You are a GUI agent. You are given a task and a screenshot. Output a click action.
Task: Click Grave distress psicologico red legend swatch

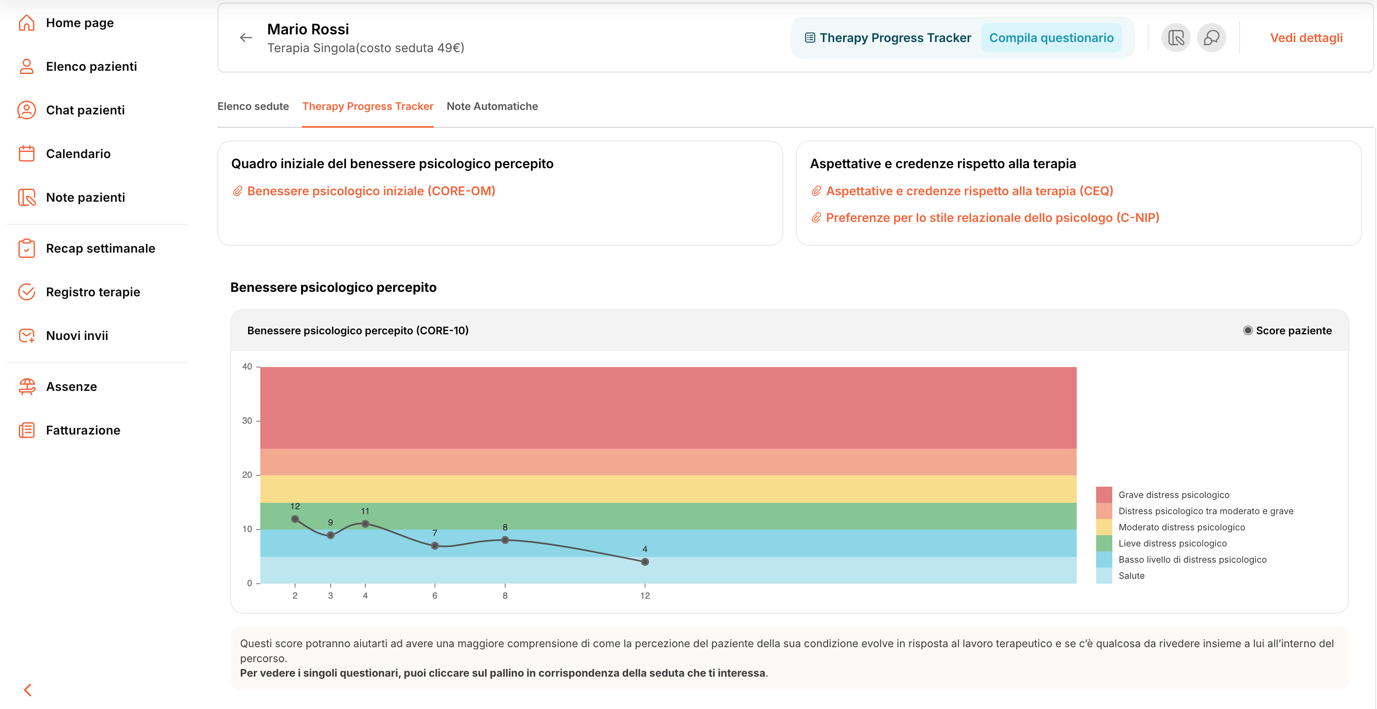coord(1104,495)
